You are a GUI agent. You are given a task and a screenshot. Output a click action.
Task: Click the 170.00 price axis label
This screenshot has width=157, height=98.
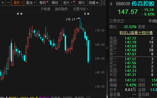(x=100, y=30)
